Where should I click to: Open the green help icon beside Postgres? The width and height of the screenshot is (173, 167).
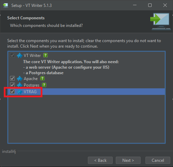[44, 85]
